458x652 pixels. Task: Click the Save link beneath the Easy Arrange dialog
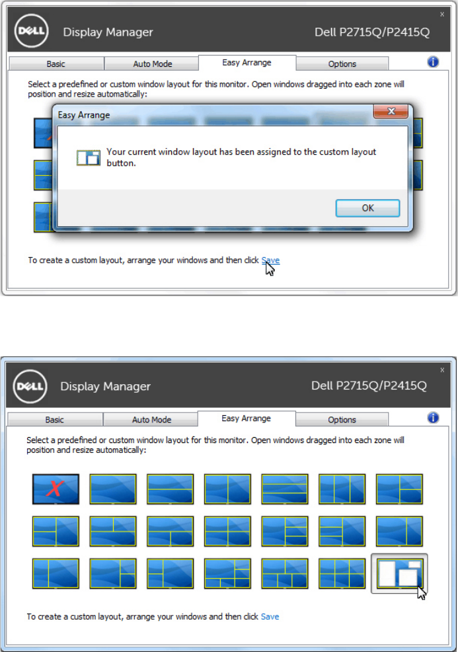coord(270,261)
